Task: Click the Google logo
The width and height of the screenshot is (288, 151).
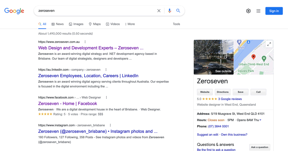Action: (14, 11)
